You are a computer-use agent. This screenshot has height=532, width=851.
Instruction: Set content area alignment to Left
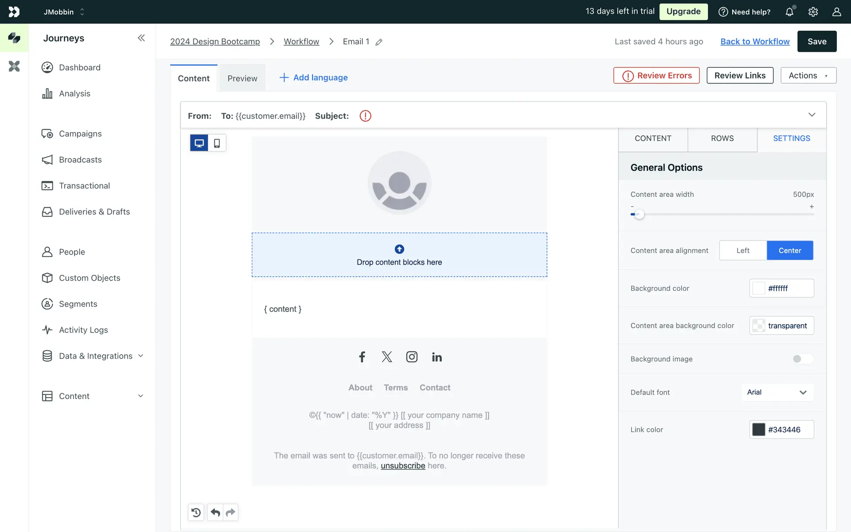click(x=743, y=250)
